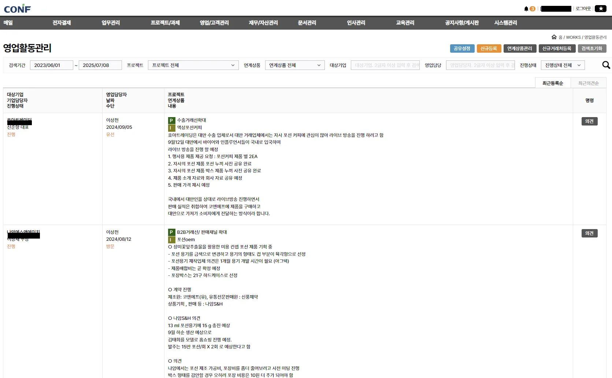This screenshot has height=378, width=612.
Task: Switch to the 최근등록순 tab
Action: tap(553, 83)
